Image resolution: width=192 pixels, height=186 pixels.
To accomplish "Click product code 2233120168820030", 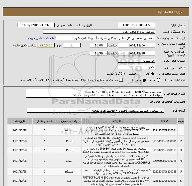I will (165, 150).
